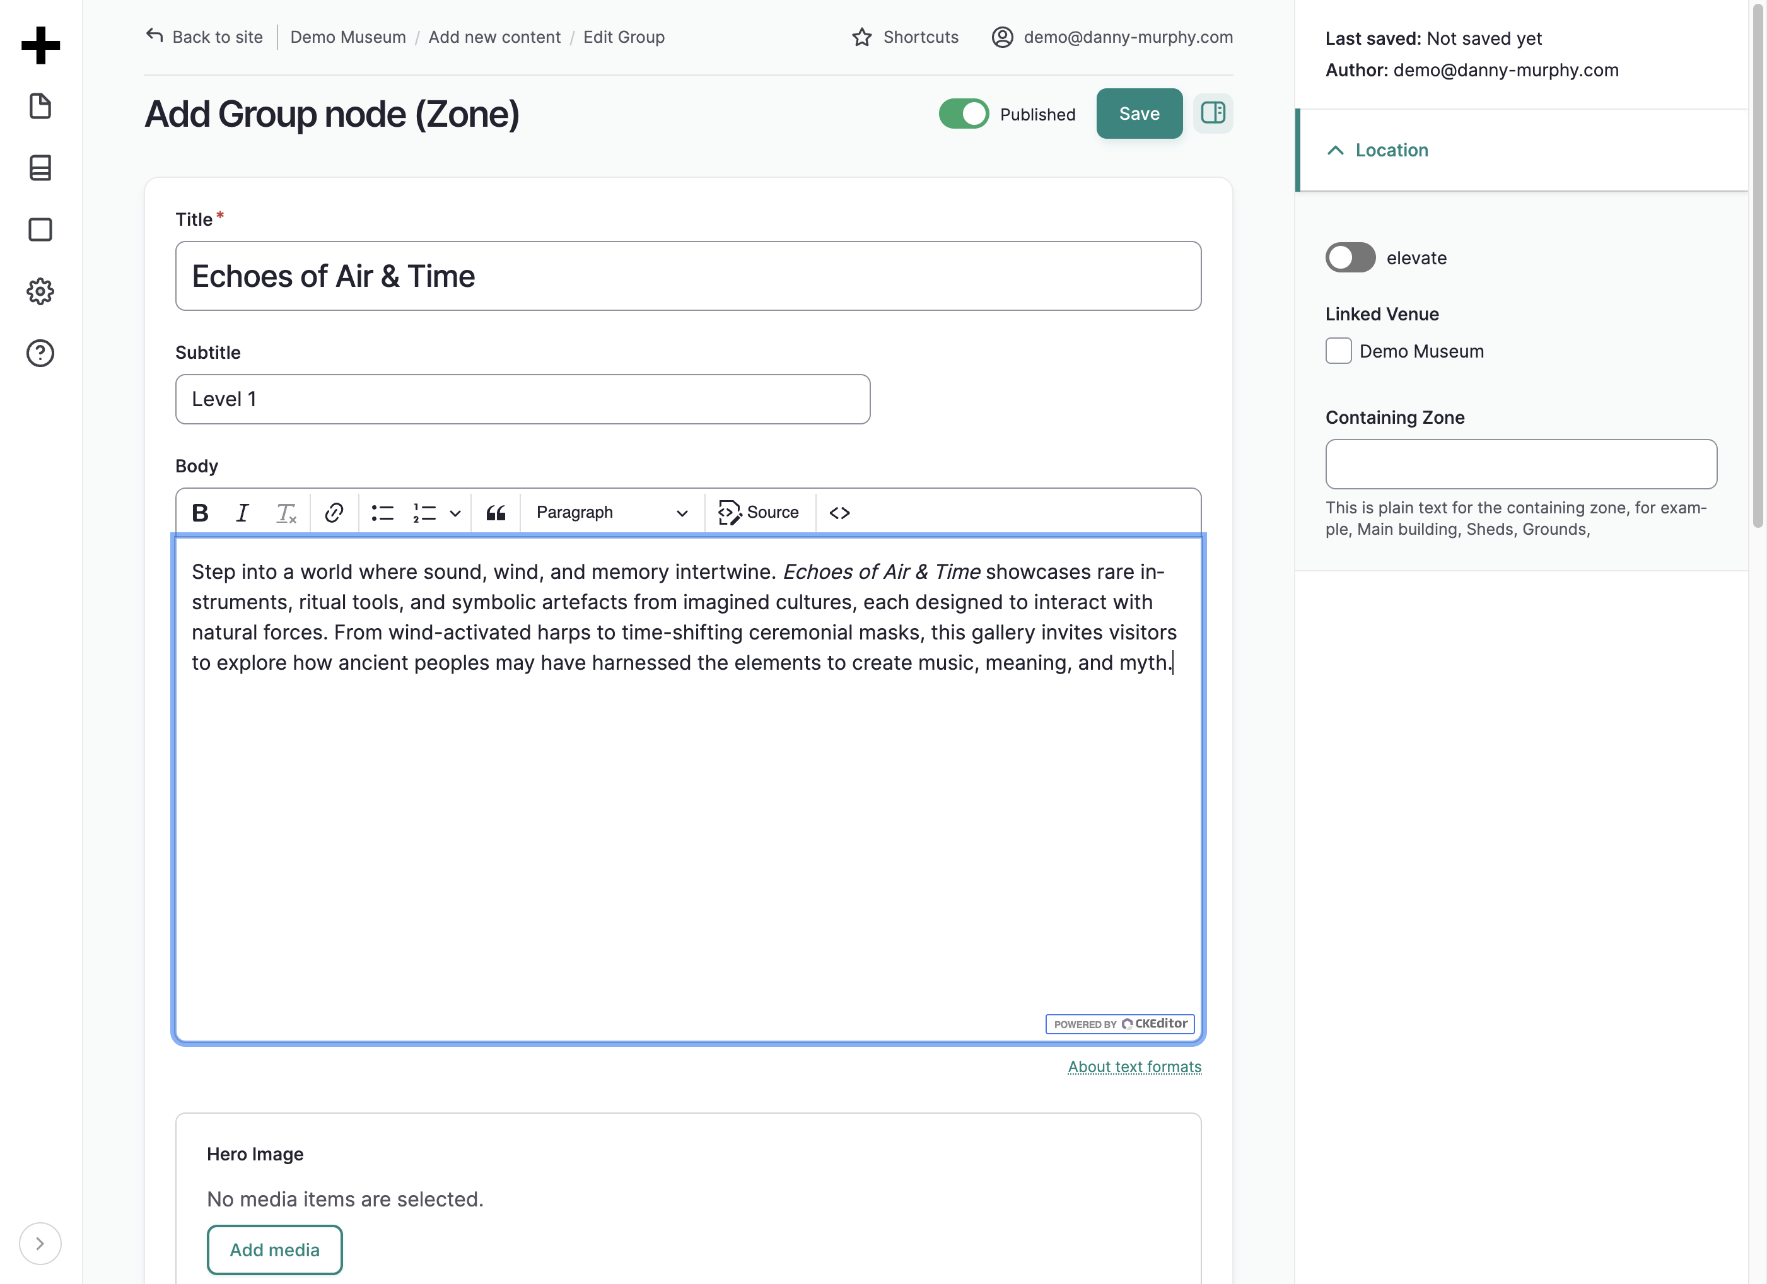Click into the Title input field

point(688,276)
